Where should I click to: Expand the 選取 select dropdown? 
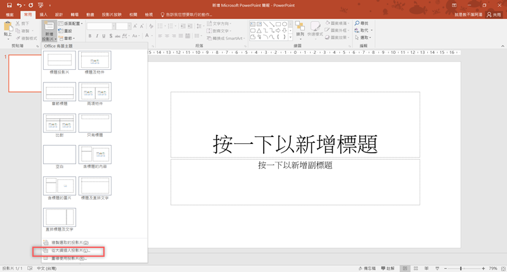(364, 37)
